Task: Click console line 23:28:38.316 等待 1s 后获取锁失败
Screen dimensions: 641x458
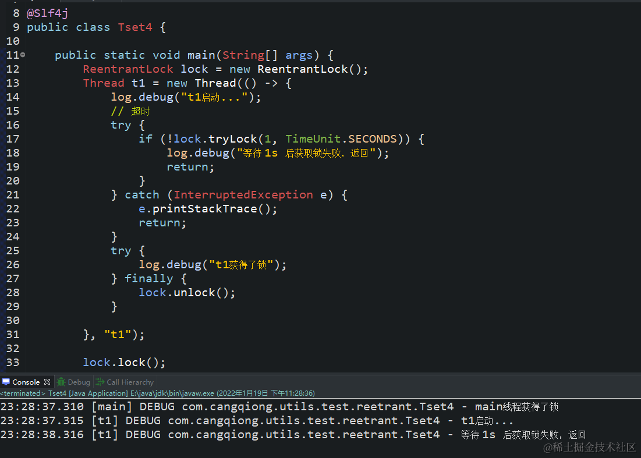Action: click(x=293, y=435)
